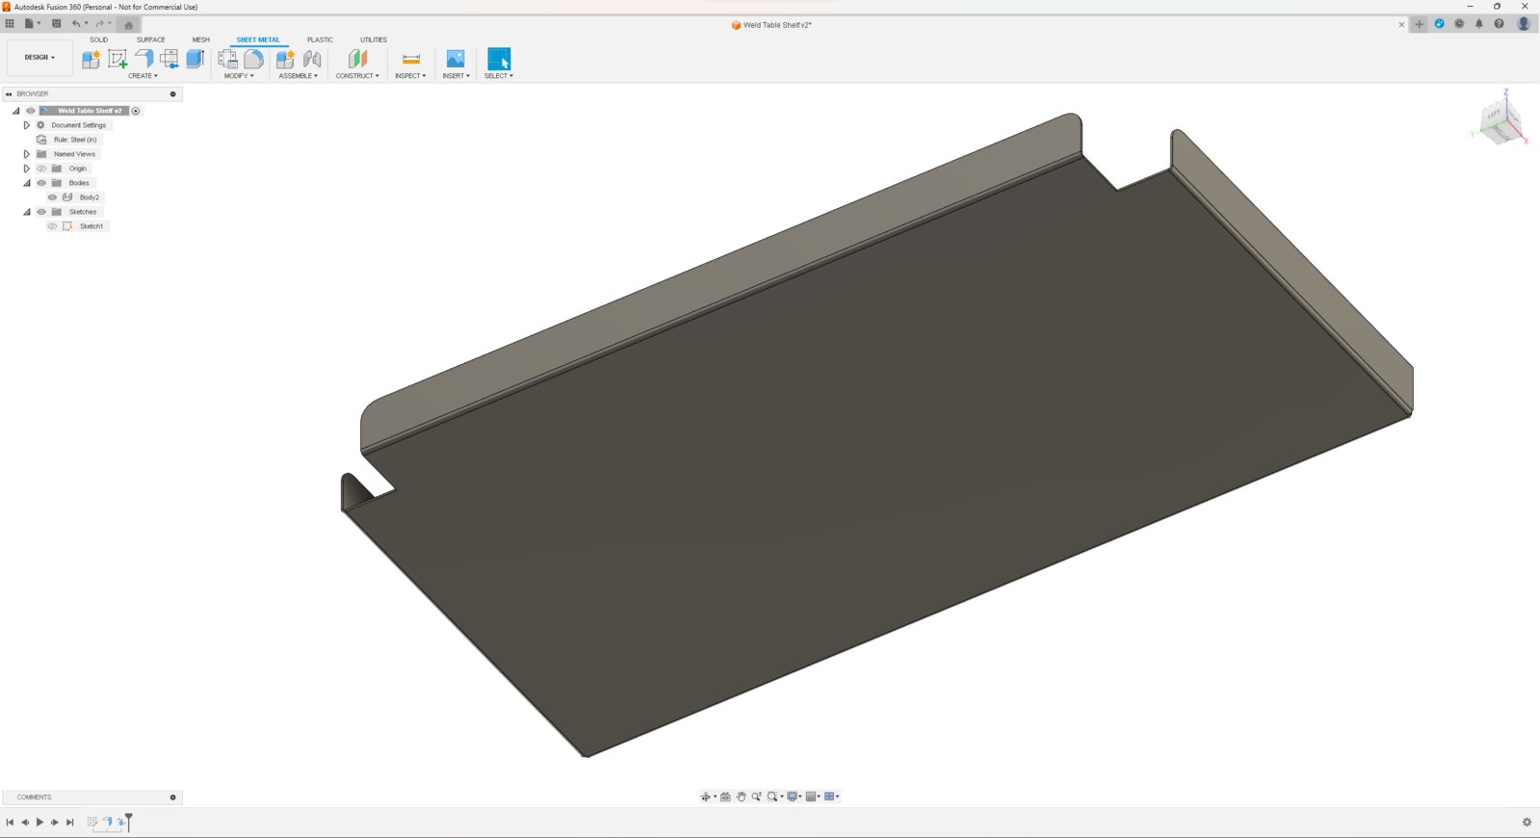Toggle visibility of the Sketches folder
Screen dimensions: 1540x838
[x=41, y=212]
